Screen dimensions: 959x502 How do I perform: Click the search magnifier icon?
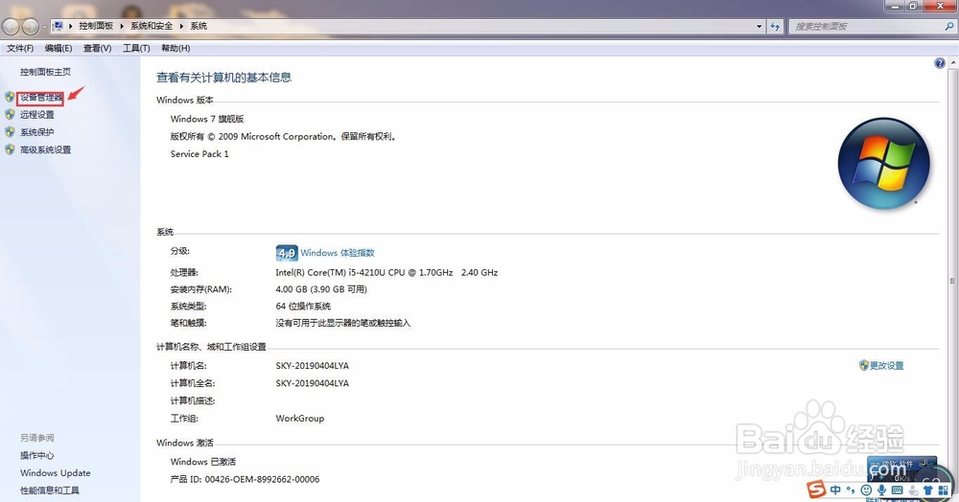[949, 26]
